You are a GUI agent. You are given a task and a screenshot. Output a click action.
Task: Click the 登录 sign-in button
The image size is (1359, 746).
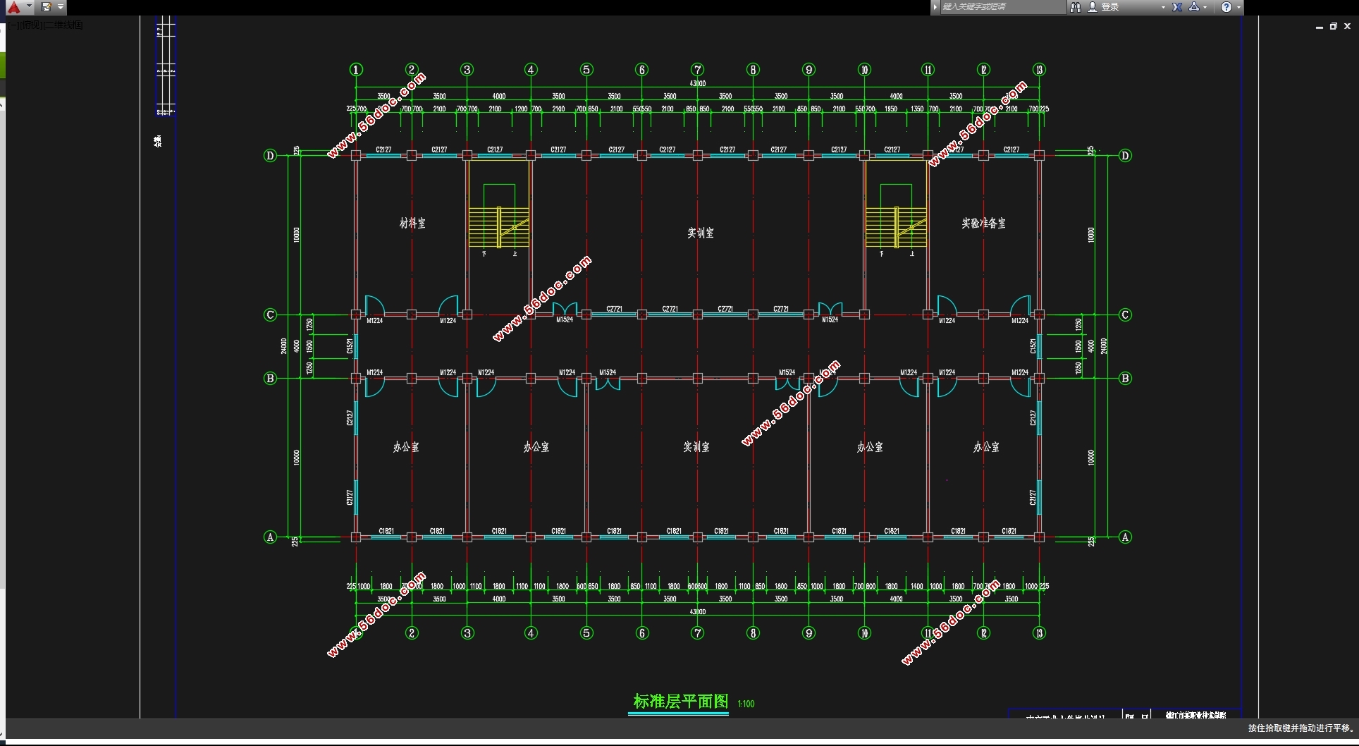(x=1110, y=7)
